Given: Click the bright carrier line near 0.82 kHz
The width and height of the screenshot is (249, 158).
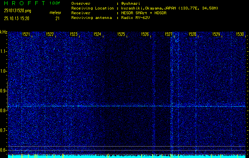Looking at the screenshot, I should (x=127, y=106).
